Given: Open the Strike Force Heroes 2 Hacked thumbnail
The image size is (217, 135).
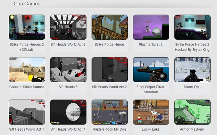Looking at the screenshot, I should pyautogui.click(x=192, y=27).
